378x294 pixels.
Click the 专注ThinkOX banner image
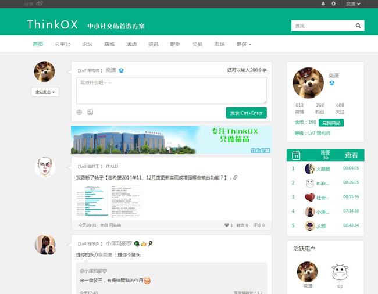tap(172, 139)
